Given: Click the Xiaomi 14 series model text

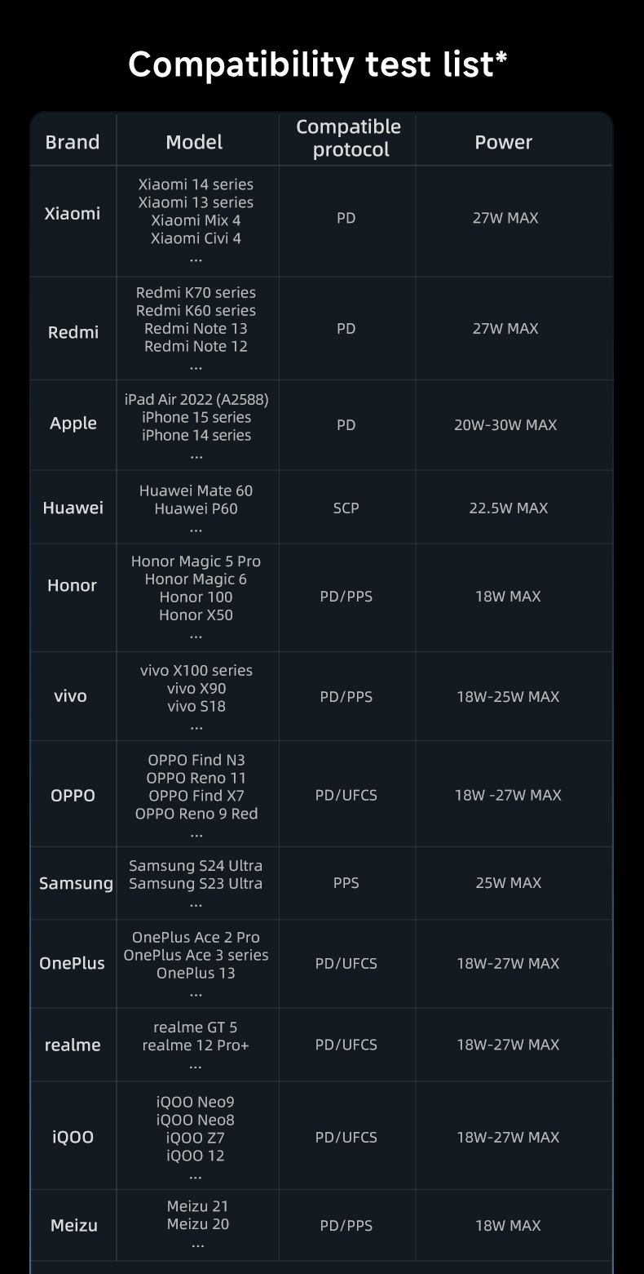Looking at the screenshot, I should (x=196, y=184).
